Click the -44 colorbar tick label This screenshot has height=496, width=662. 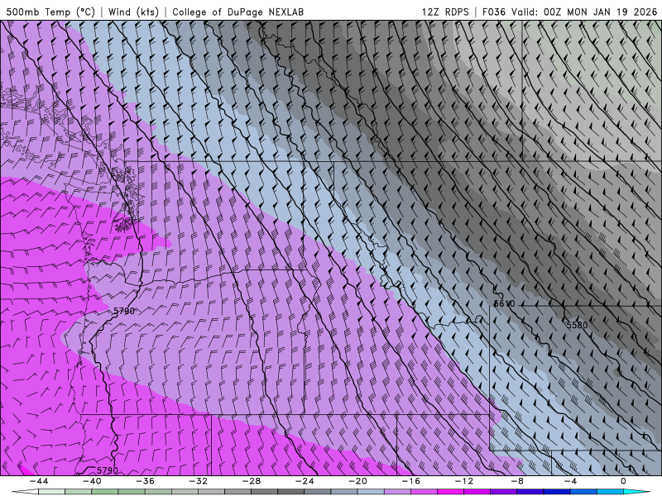click(39, 481)
